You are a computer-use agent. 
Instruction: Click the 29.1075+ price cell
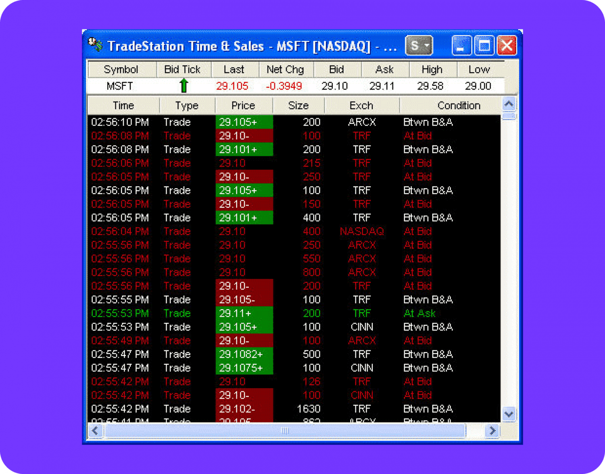244,368
